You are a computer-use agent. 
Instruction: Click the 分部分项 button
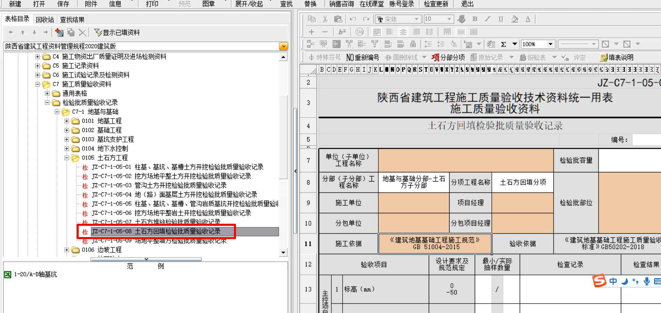tap(448, 58)
